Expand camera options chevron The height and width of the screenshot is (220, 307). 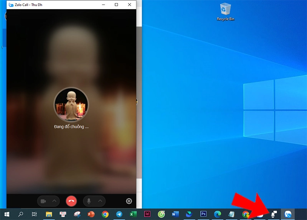tap(54, 201)
